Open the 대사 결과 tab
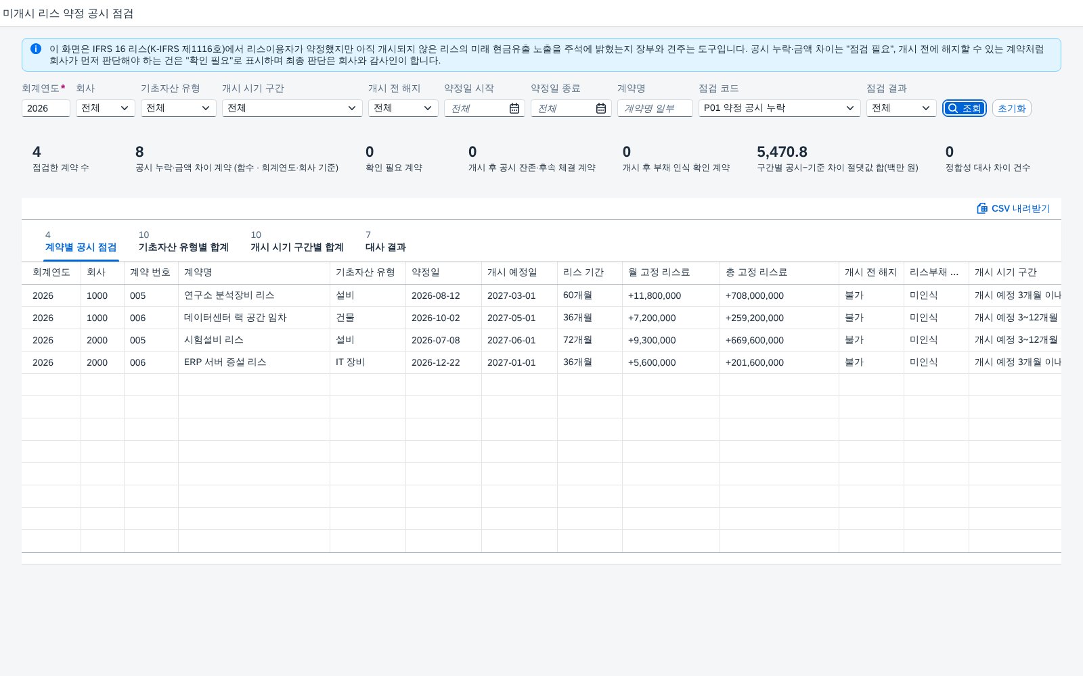 [386, 241]
